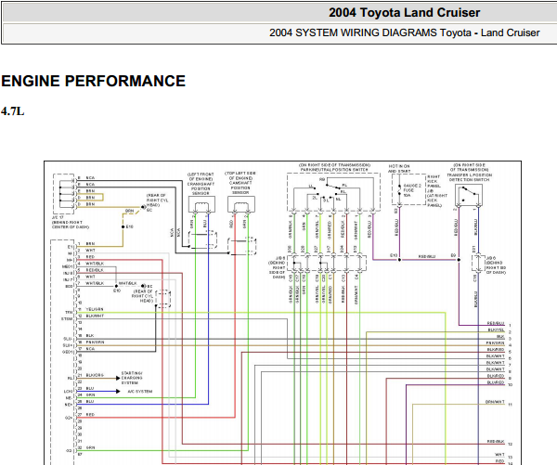Click the "WHT 13" wire end label
This screenshot has width=557, height=465.
(503, 455)
